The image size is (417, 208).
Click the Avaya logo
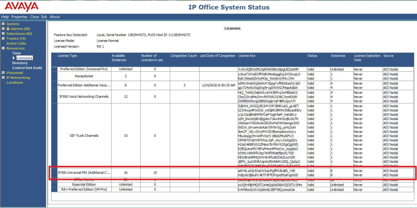21,6
